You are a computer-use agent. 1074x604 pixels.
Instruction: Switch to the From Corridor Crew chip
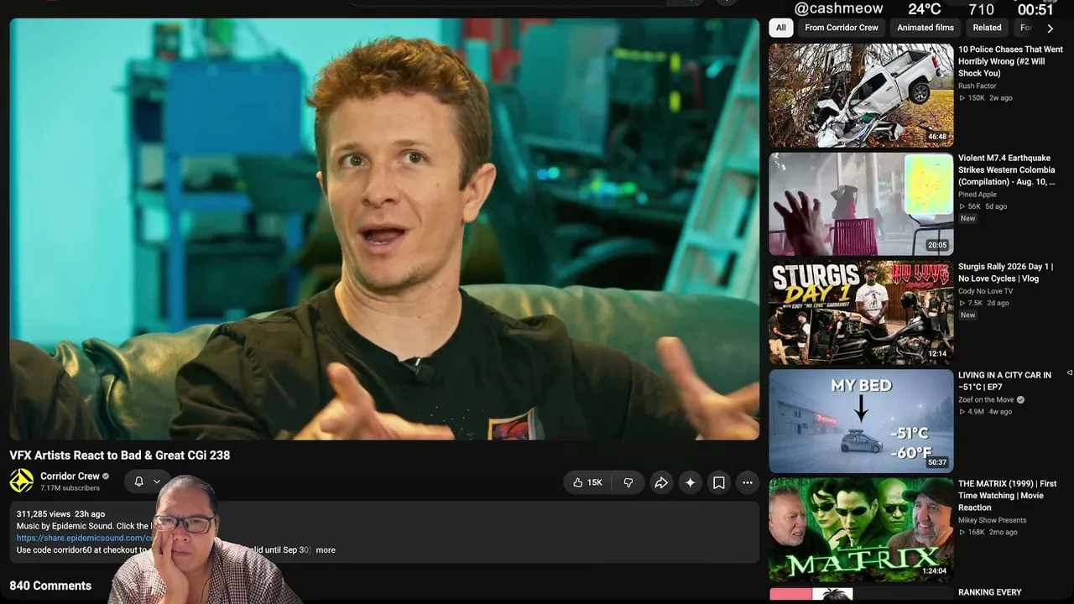pyautogui.click(x=842, y=28)
